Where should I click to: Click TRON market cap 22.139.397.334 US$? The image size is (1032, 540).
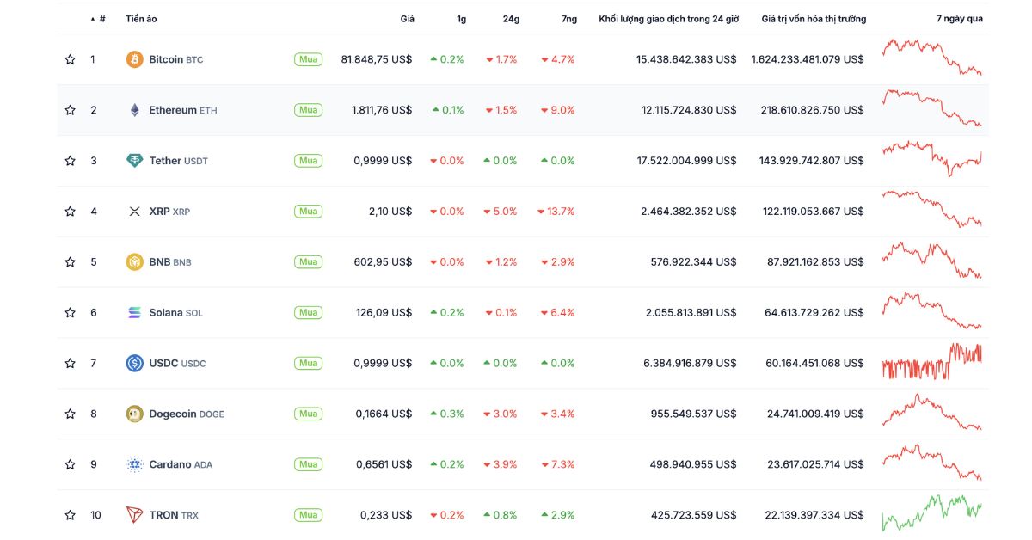[x=814, y=515]
